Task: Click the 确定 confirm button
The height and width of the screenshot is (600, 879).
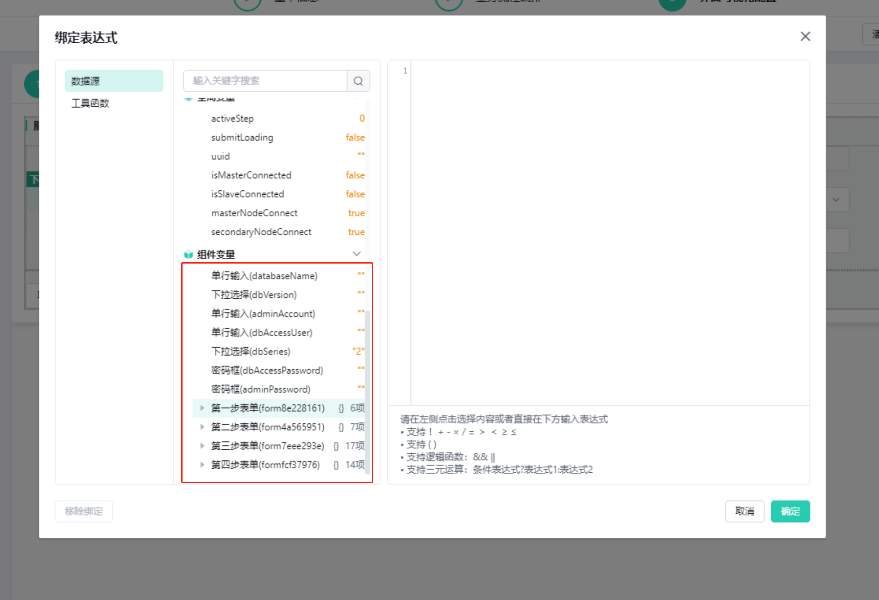Action: coord(790,511)
